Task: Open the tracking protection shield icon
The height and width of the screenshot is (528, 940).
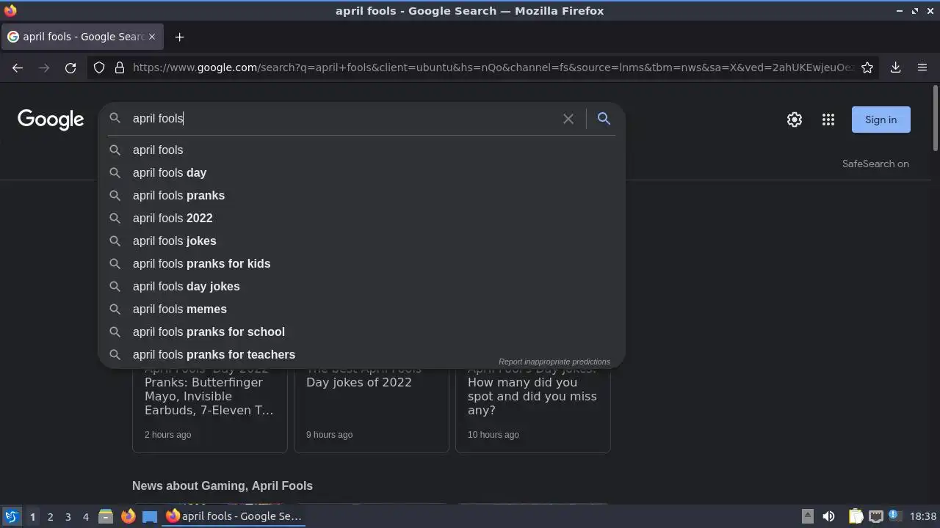Action: (99, 67)
